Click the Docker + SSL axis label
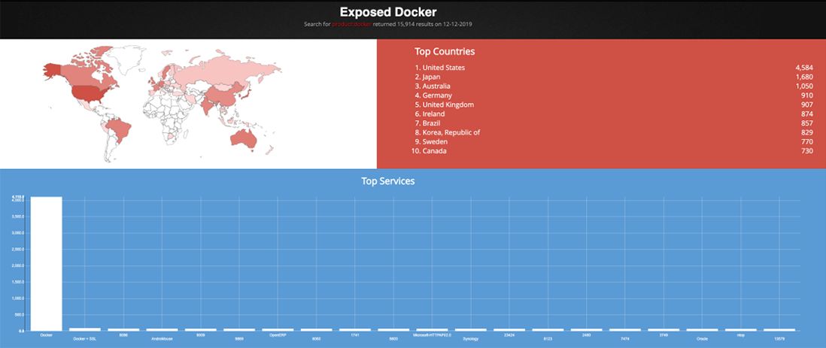 click(85, 340)
